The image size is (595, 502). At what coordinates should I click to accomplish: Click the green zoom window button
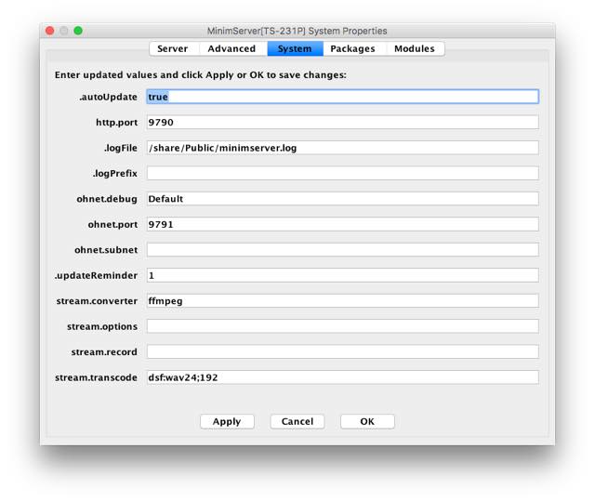(78, 31)
